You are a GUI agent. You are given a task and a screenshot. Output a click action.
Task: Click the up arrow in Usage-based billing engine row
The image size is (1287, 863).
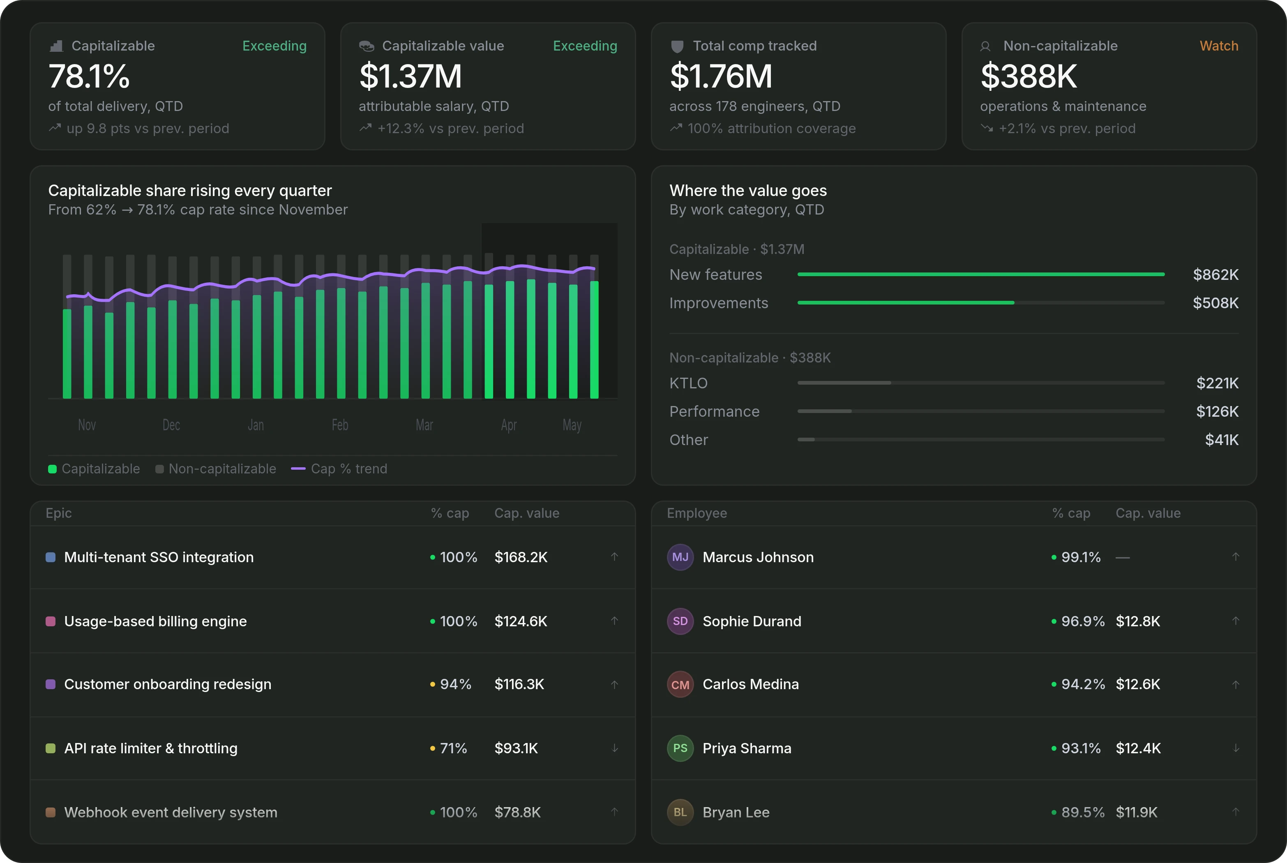pos(615,621)
